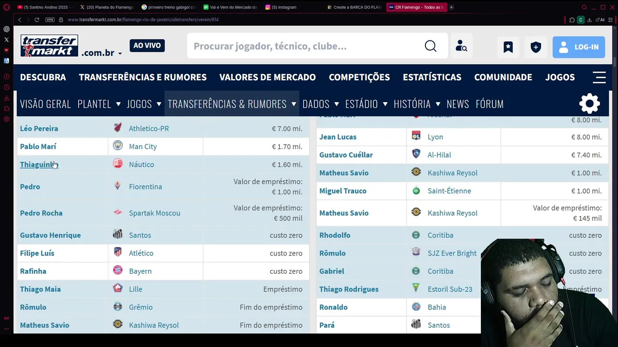Click the Al-Hilal club crest

[x=416, y=154]
